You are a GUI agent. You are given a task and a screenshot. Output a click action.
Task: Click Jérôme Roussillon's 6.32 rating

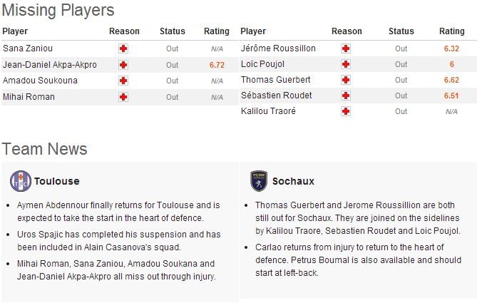[x=451, y=48]
